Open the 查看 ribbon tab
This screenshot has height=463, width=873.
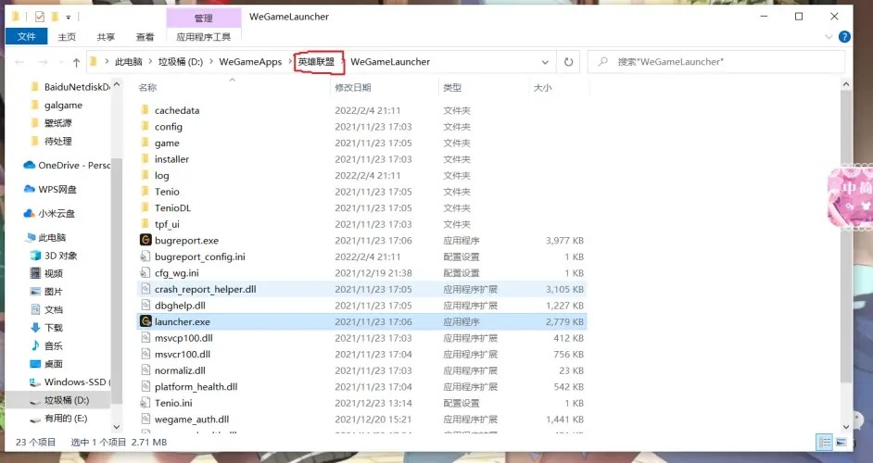pyautogui.click(x=145, y=37)
